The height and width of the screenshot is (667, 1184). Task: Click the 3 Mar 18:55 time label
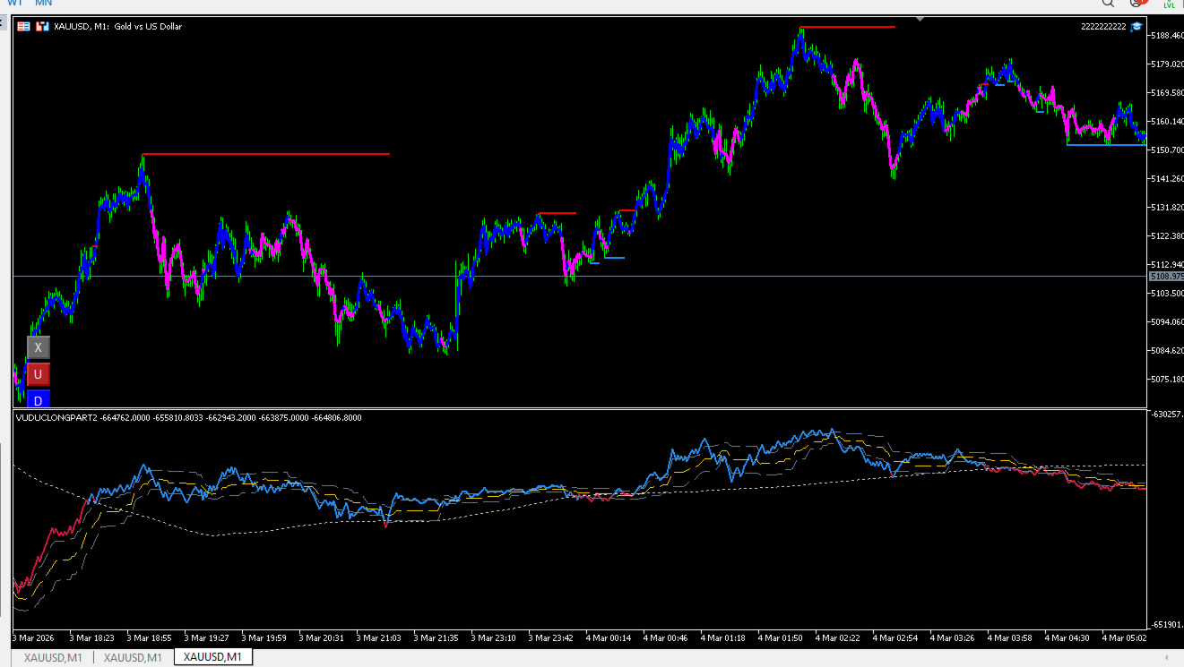pos(149,638)
